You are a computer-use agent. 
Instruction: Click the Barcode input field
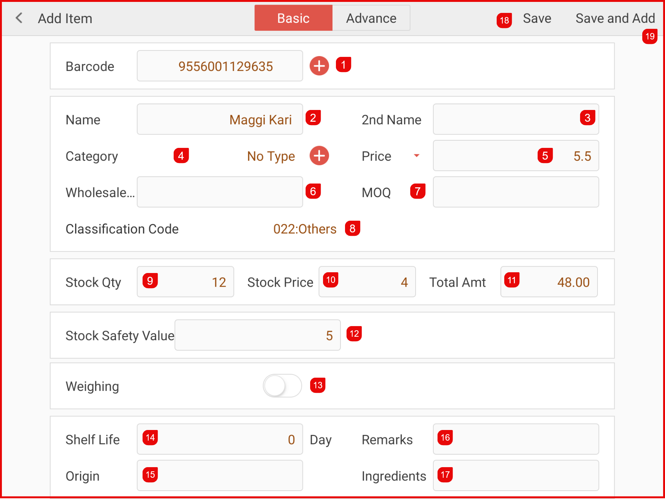click(220, 66)
